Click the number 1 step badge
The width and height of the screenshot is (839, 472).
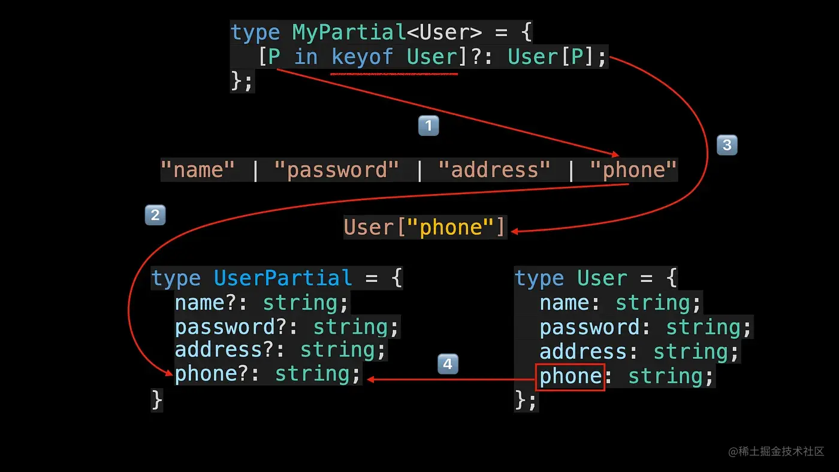point(428,126)
